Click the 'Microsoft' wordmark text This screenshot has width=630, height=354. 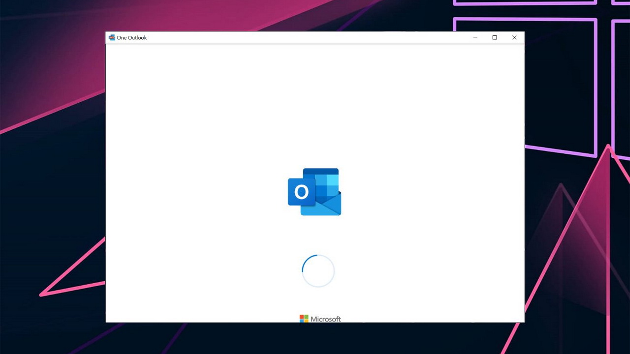325,319
